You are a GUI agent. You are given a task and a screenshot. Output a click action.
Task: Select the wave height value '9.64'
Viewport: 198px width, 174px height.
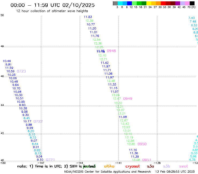click(16, 85)
